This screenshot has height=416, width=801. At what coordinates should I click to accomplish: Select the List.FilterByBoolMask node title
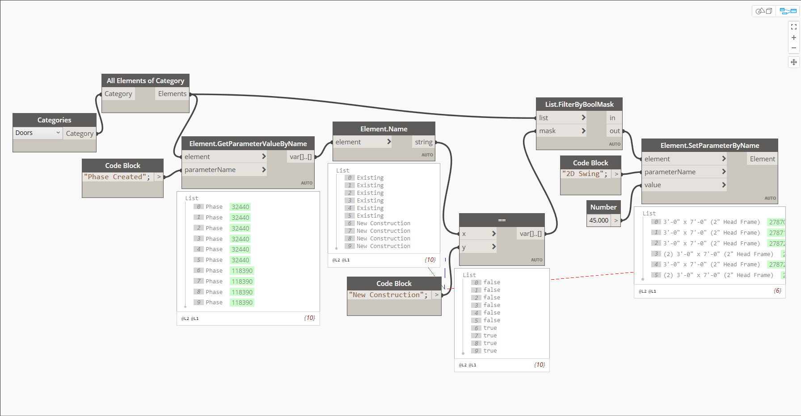click(x=579, y=104)
